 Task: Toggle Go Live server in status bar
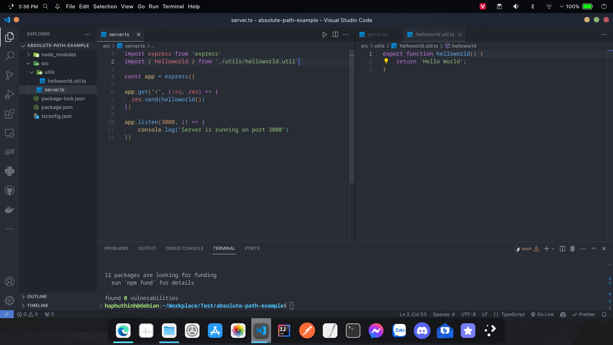pos(542,314)
